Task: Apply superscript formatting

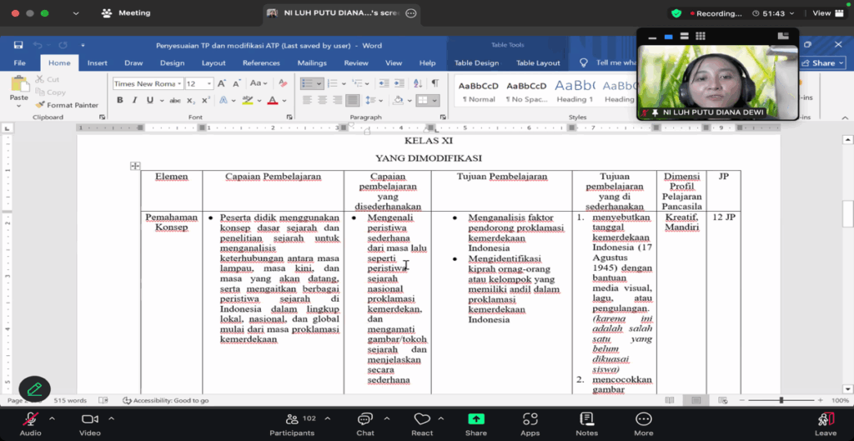Action: coord(206,100)
